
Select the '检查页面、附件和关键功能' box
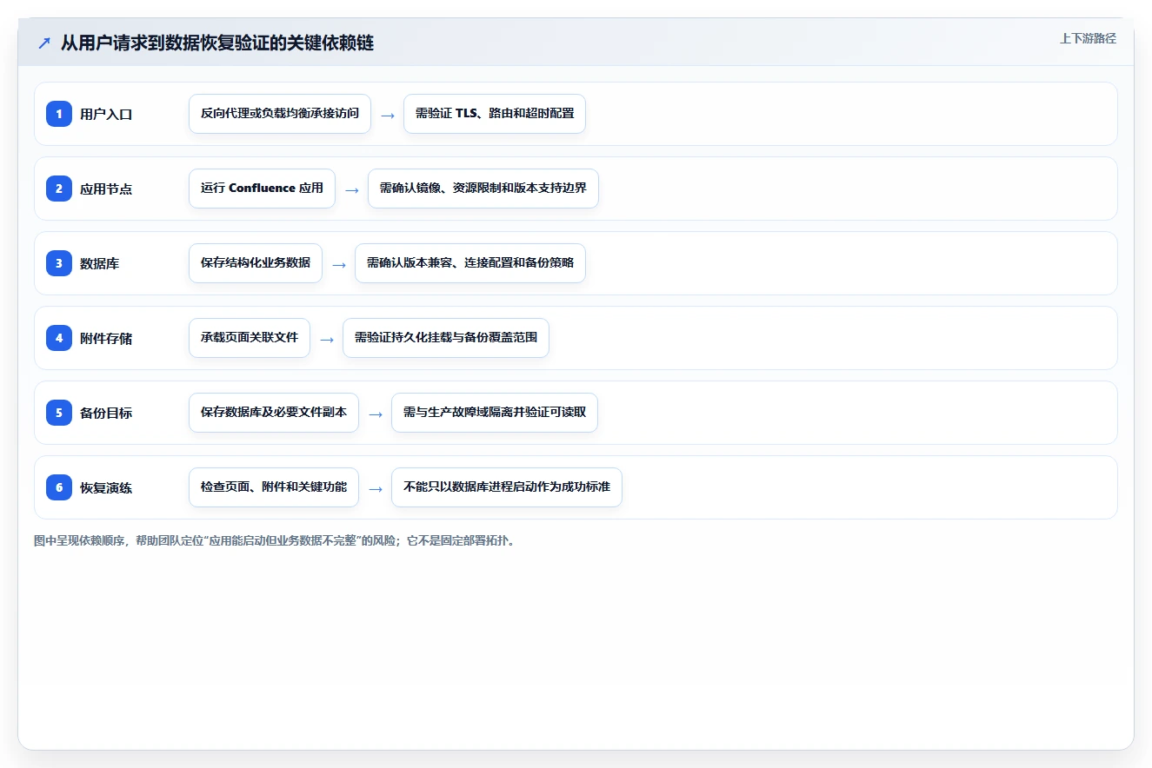click(x=274, y=487)
